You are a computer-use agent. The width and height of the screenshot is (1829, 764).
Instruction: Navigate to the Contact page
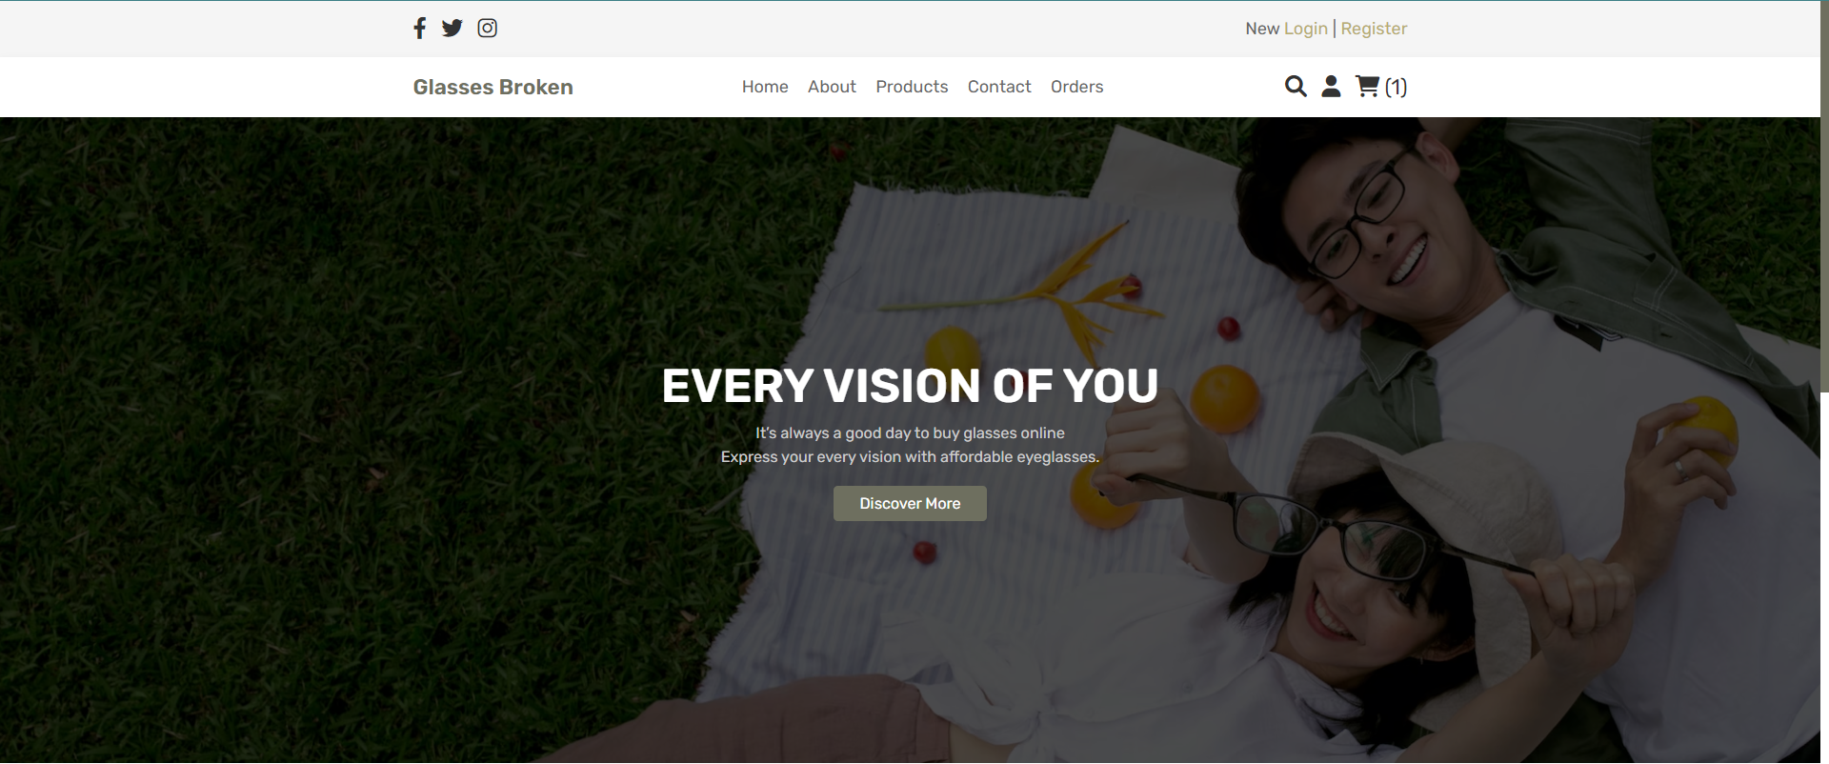(x=999, y=87)
